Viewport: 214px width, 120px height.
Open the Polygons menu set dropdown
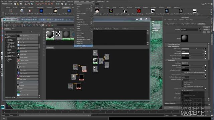click(x=7, y=4)
